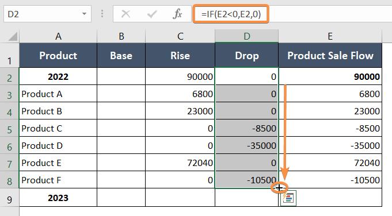
Task: Click the 'Rise' header cell
Action: (x=180, y=55)
